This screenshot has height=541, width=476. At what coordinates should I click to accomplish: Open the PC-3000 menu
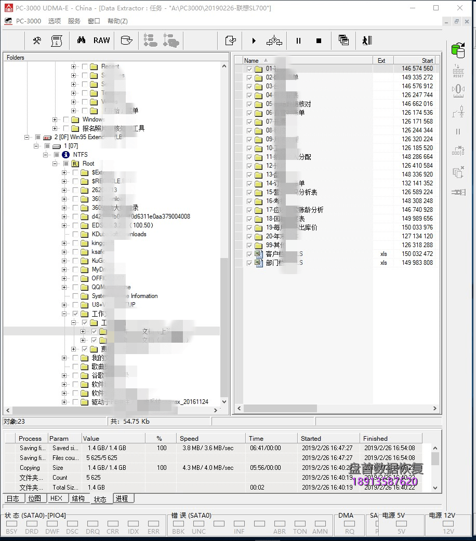pyautogui.click(x=29, y=21)
